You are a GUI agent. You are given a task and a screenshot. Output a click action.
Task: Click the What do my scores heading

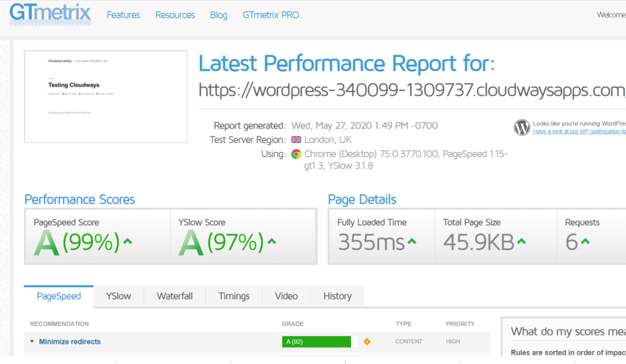click(568, 332)
